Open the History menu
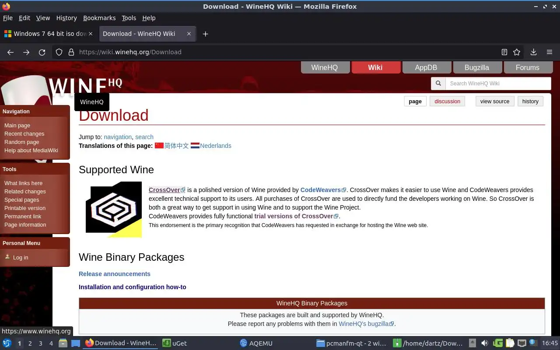The image size is (560, 350). coord(66,18)
